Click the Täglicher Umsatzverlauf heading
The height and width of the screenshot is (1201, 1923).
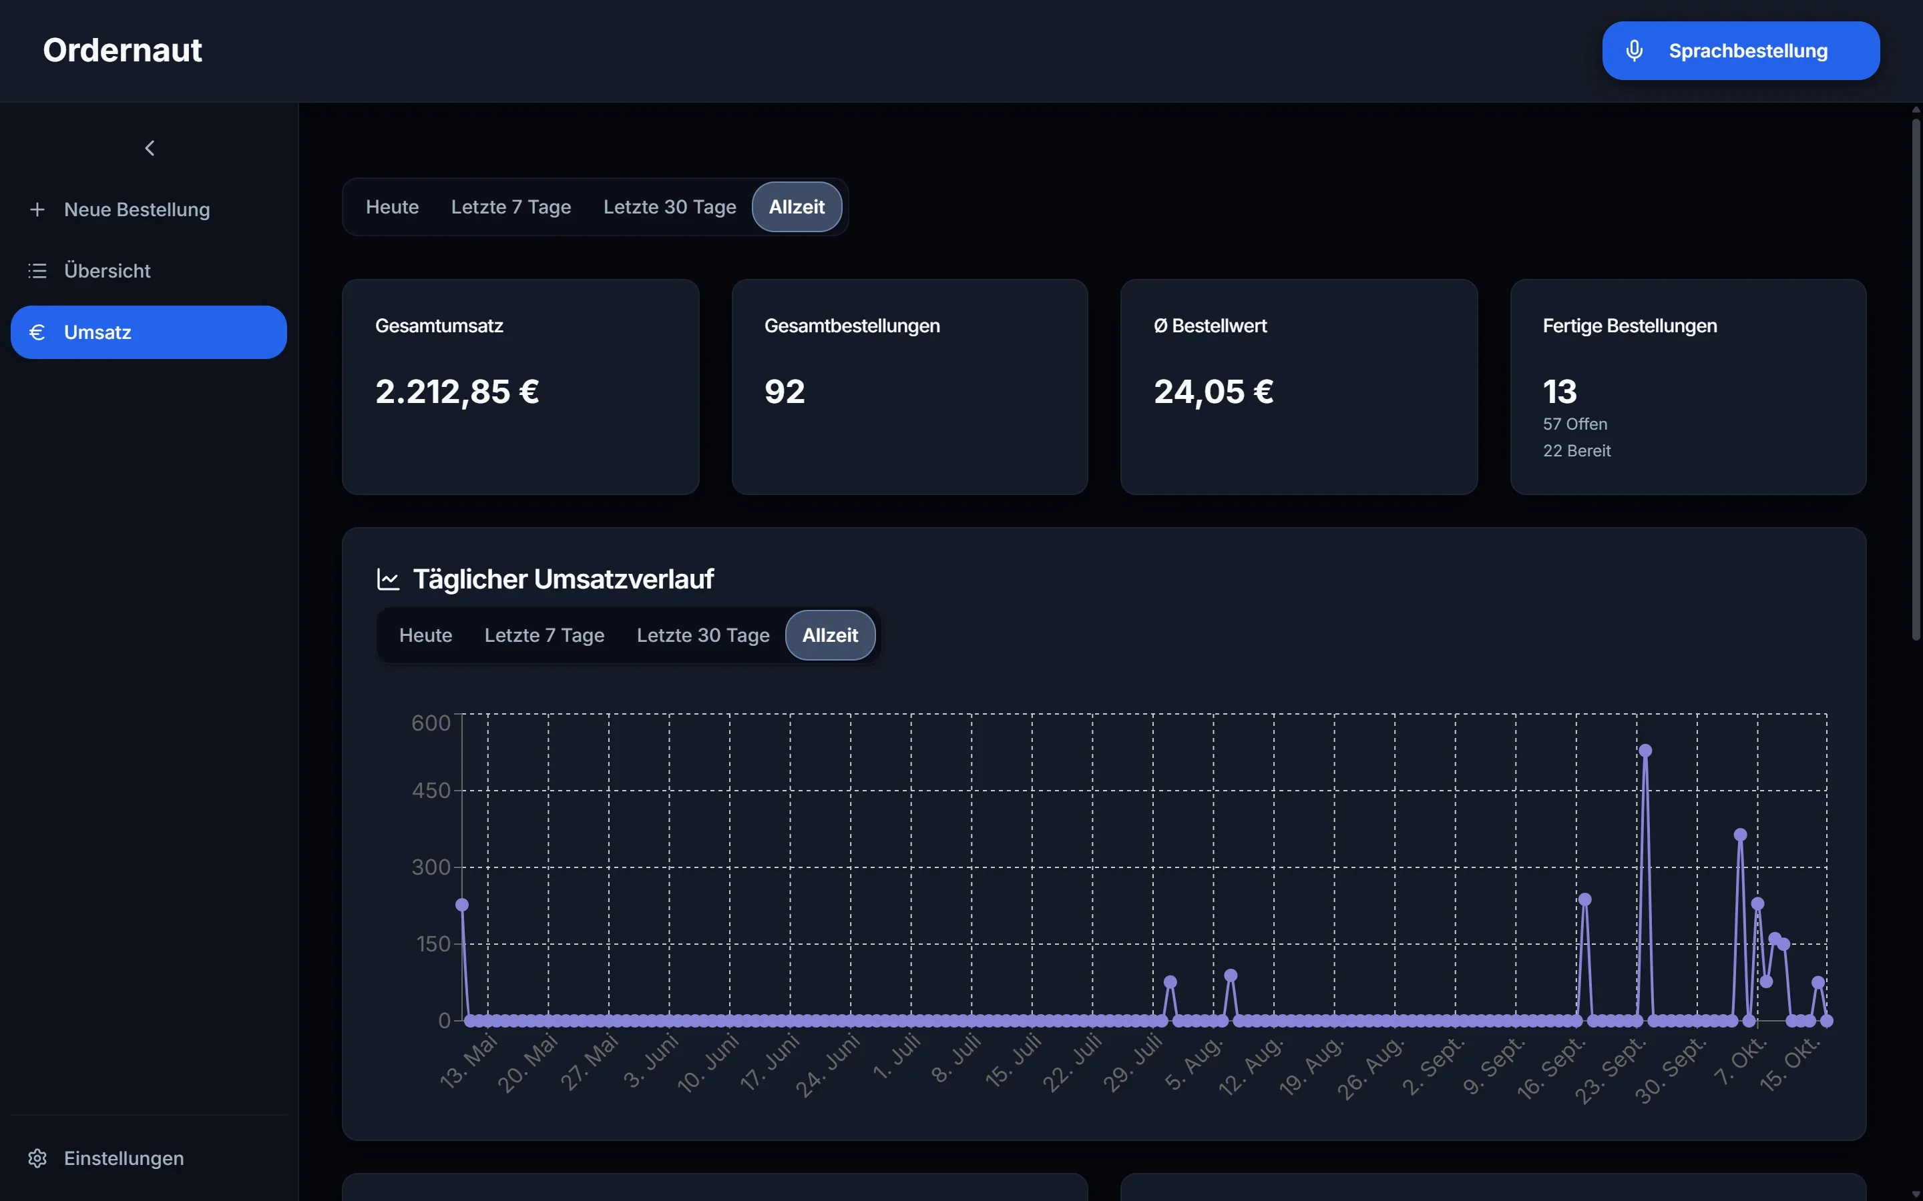pyautogui.click(x=564, y=579)
